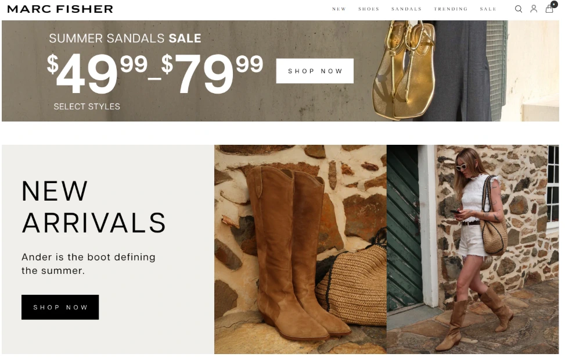Click the cart item count badge

[554, 4]
